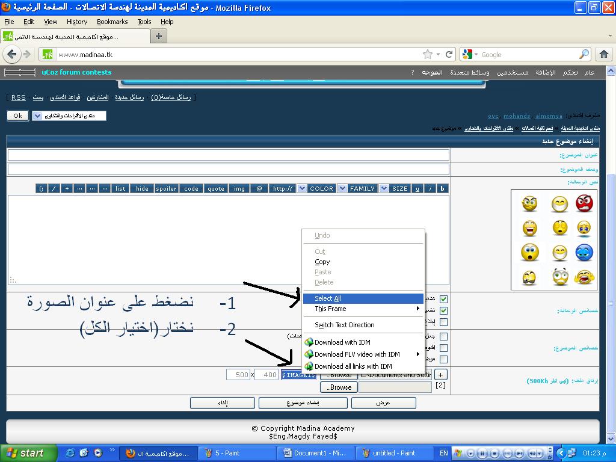This screenshot has width=616, height=462.
Task: Choose Download all links with IDM
Action: point(363,366)
